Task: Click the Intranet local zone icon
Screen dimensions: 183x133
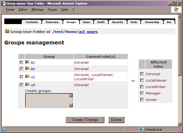Action: tap(143, 130)
